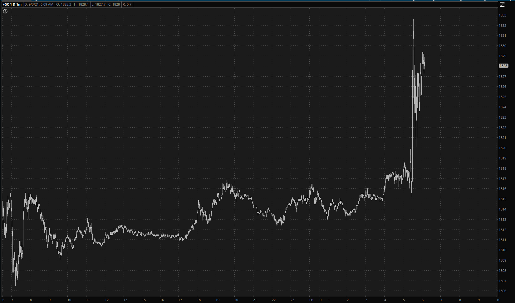Click the 12 hour mark on time axis
Viewport: 515px width, 303px height.
106,300
